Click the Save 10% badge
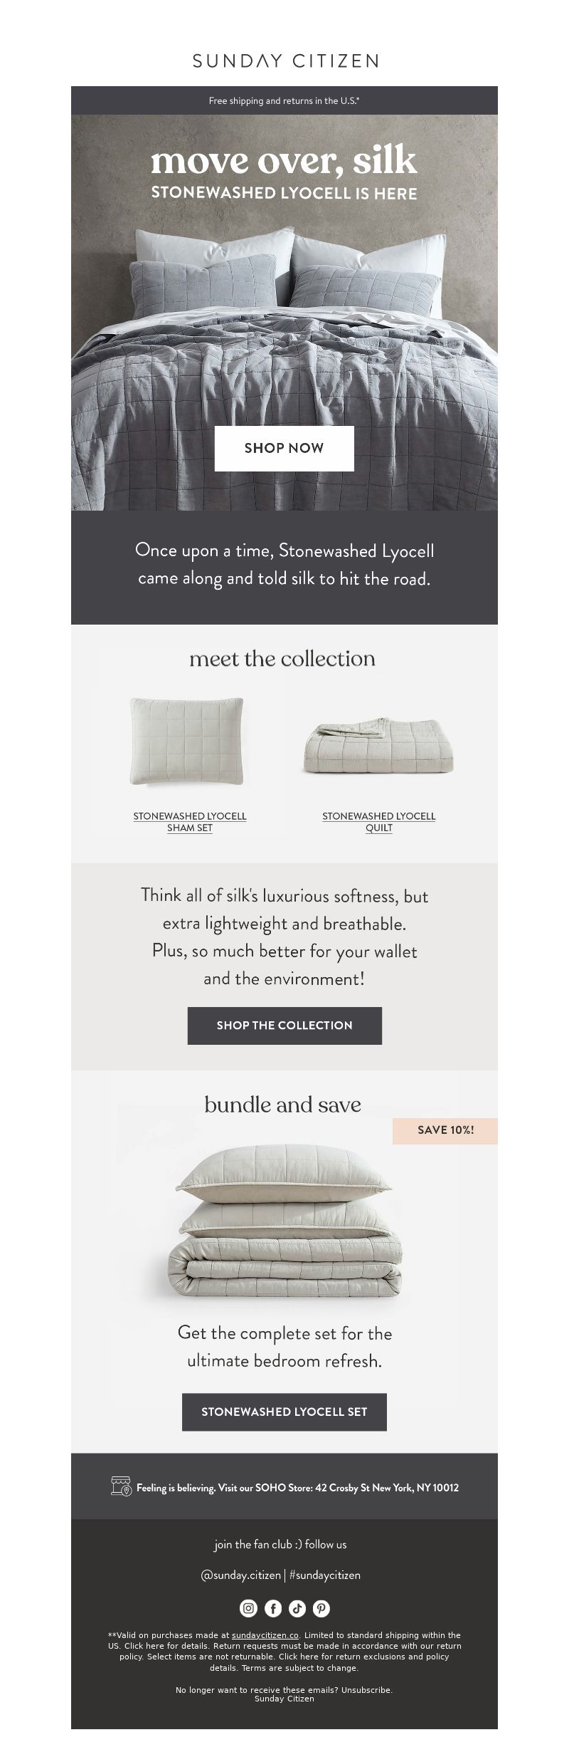 click(445, 1130)
